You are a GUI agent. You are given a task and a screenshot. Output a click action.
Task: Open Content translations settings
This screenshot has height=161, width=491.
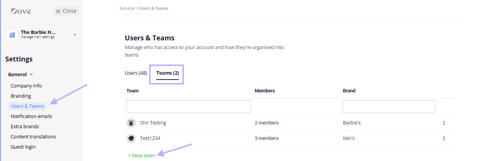tap(33, 137)
